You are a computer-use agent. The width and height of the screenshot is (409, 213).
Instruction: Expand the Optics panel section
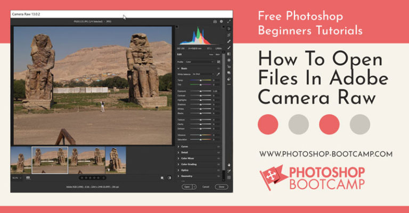pyautogui.click(x=178, y=171)
